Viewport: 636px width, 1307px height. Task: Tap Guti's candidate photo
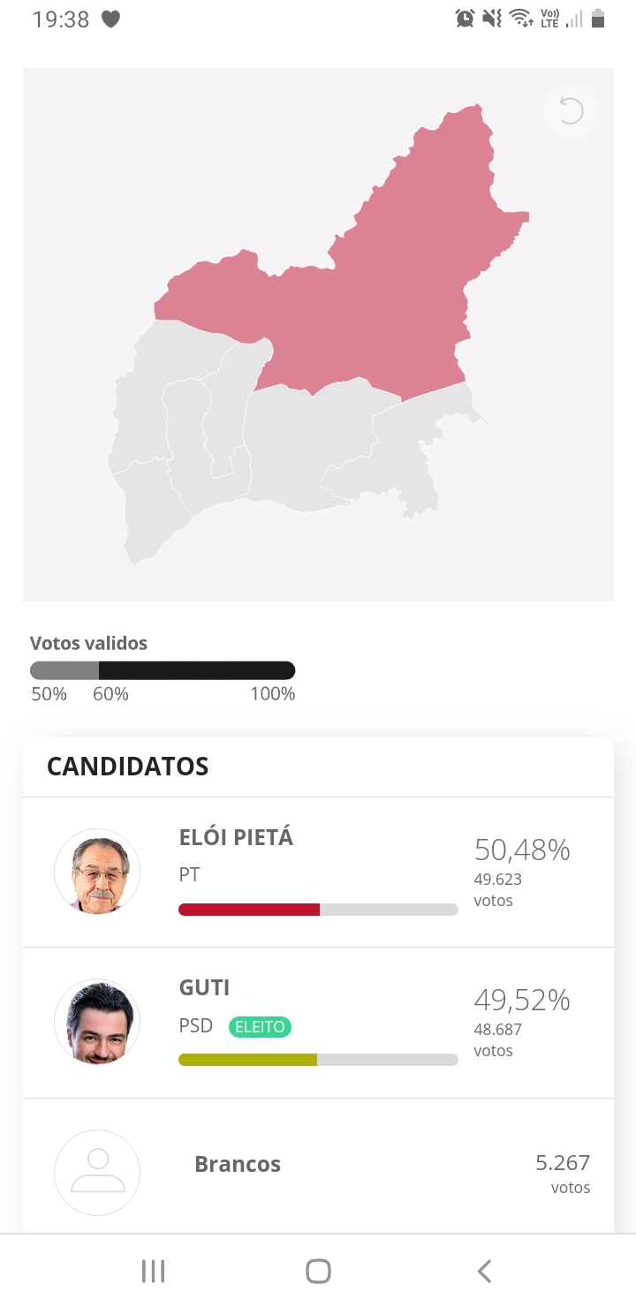pyautogui.click(x=97, y=1023)
